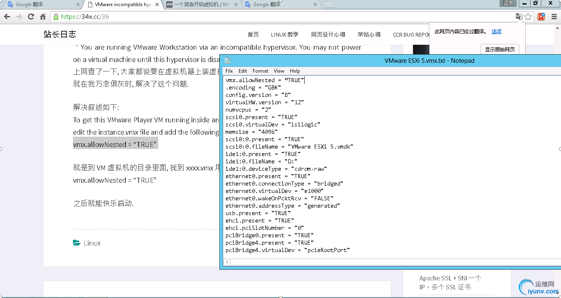Image resolution: width=561 pixels, height=298 pixels.
Task: Open the Notepad File menu
Action: (x=229, y=71)
